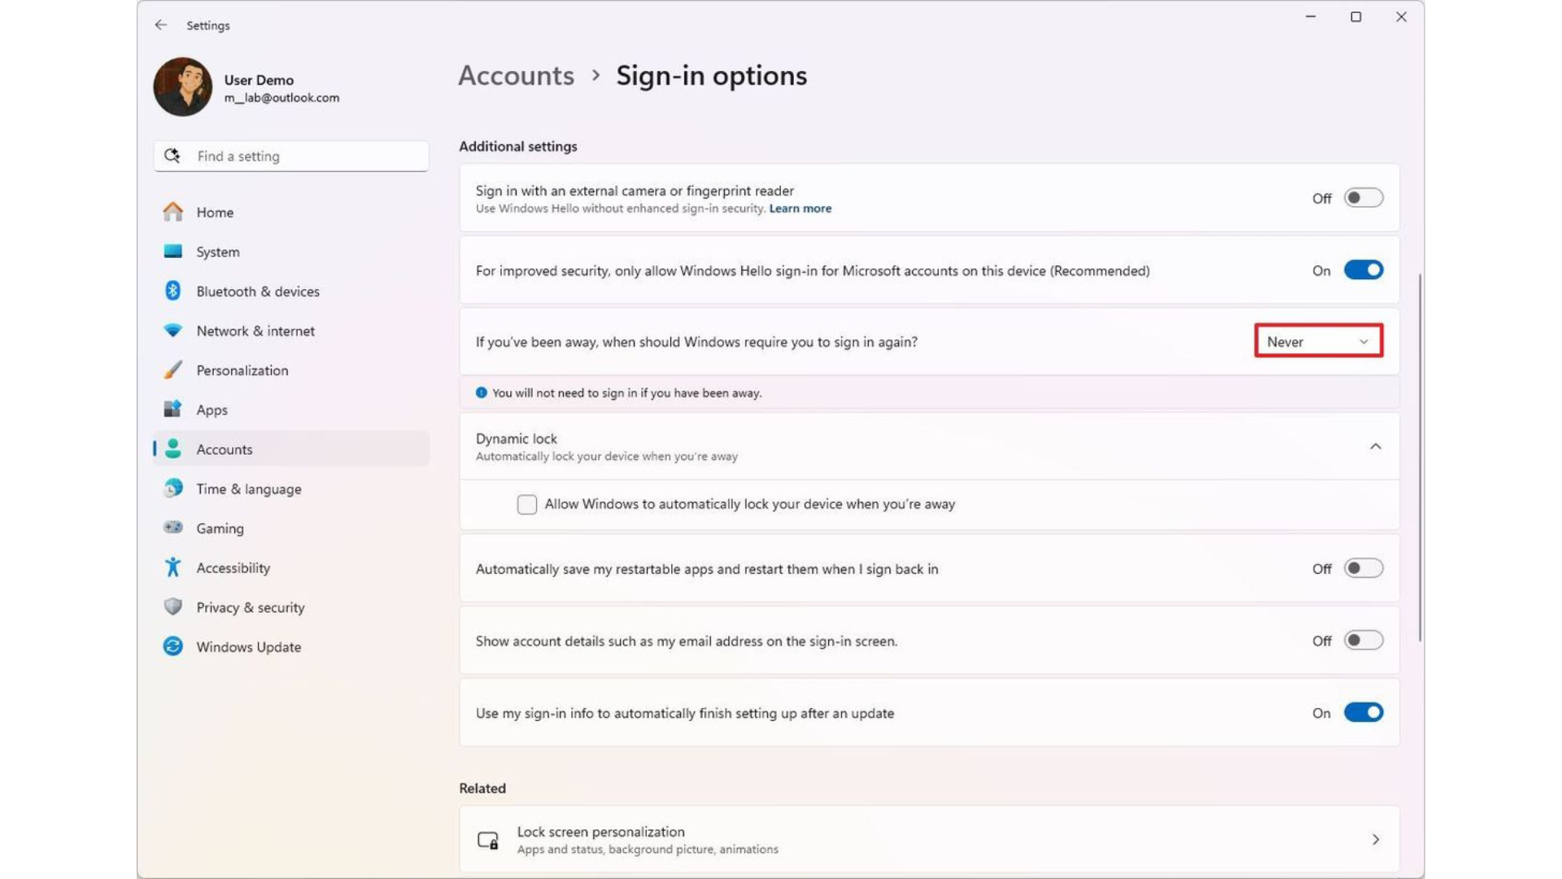
Task: Open the Never sign-in requirement dropdown
Action: pos(1317,341)
